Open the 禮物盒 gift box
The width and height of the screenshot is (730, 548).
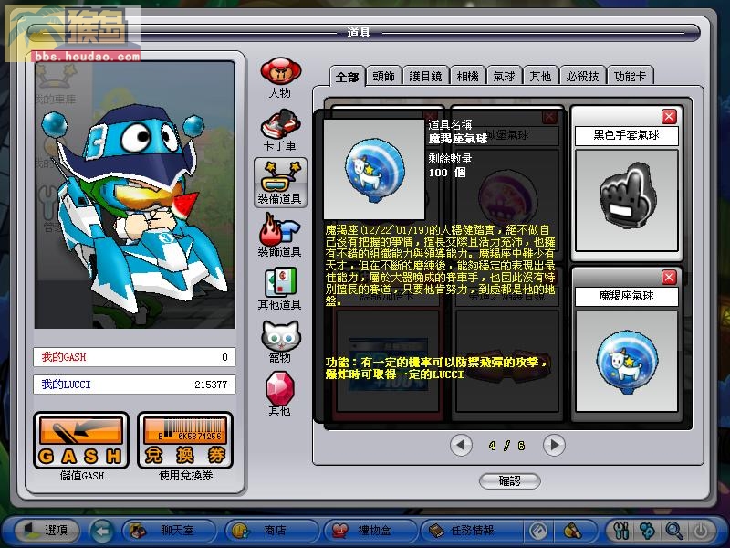(x=370, y=531)
